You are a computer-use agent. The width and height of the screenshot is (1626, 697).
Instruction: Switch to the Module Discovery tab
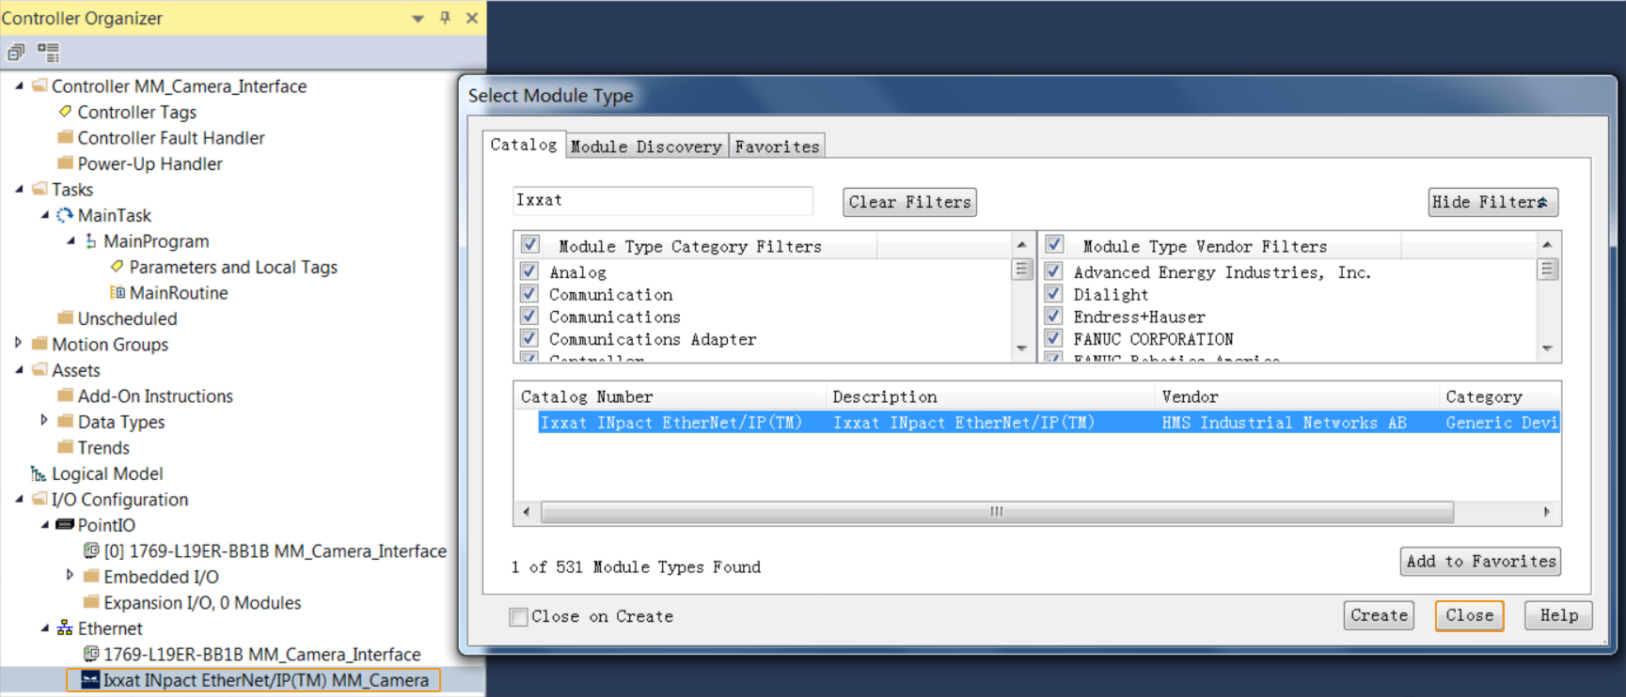pos(646,146)
